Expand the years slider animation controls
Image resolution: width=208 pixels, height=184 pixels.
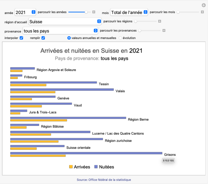[x=94, y=12]
